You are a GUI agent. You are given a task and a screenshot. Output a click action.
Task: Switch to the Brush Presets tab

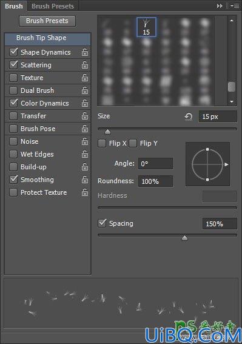tap(53, 6)
